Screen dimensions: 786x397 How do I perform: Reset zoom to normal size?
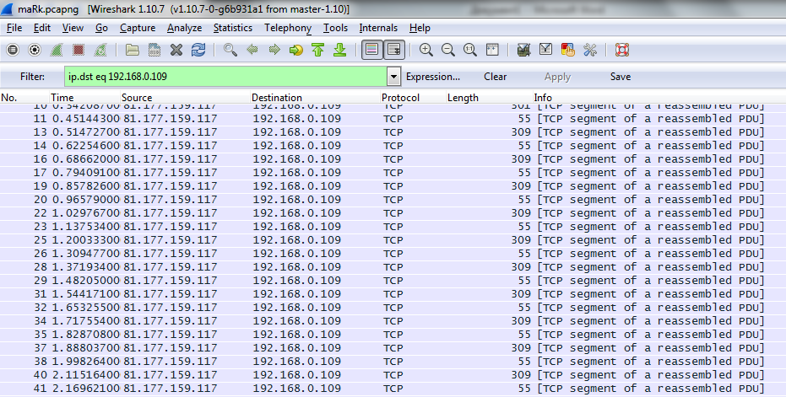point(470,50)
